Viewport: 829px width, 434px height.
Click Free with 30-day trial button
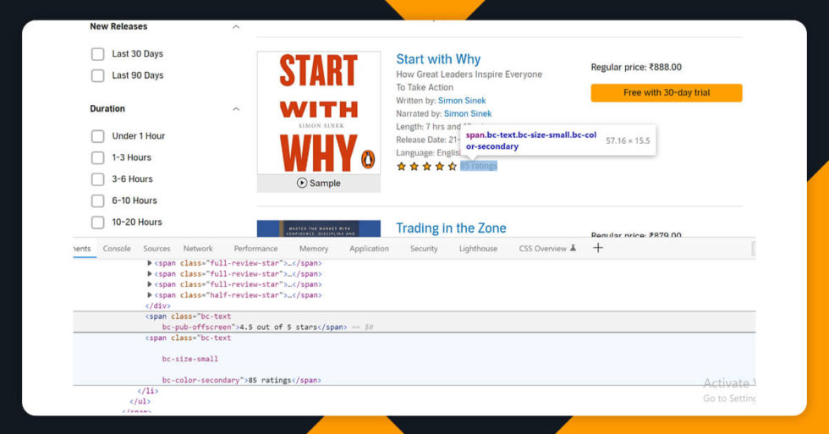[667, 92]
